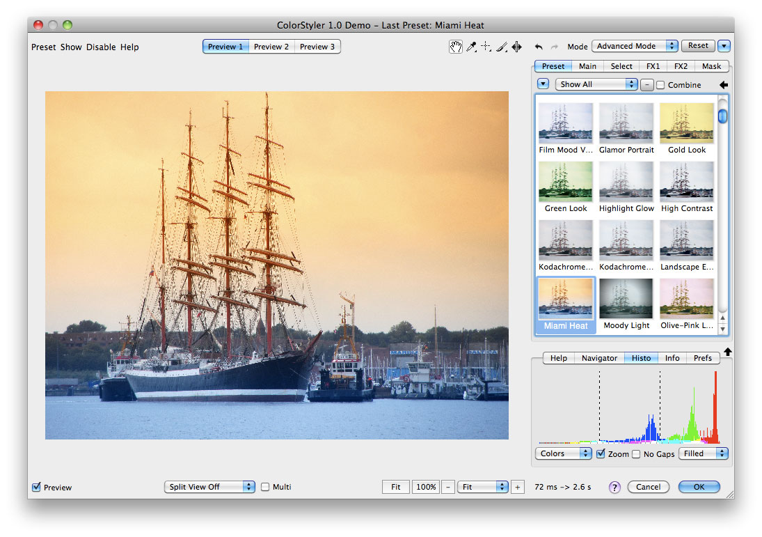The width and height of the screenshot is (762, 537).
Task: Click the black left arrow beside Combine
Action: pos(724,85)
